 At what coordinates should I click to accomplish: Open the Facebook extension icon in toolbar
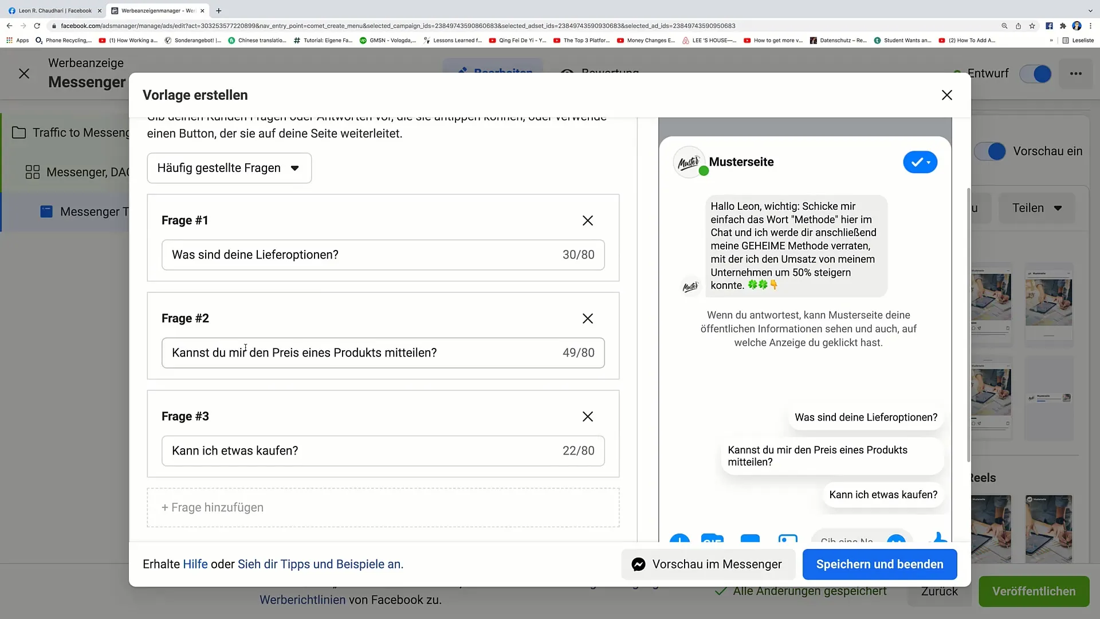[x=1049, y=26]
